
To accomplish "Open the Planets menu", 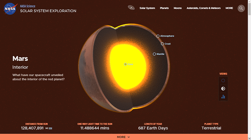I will point(164,8).
